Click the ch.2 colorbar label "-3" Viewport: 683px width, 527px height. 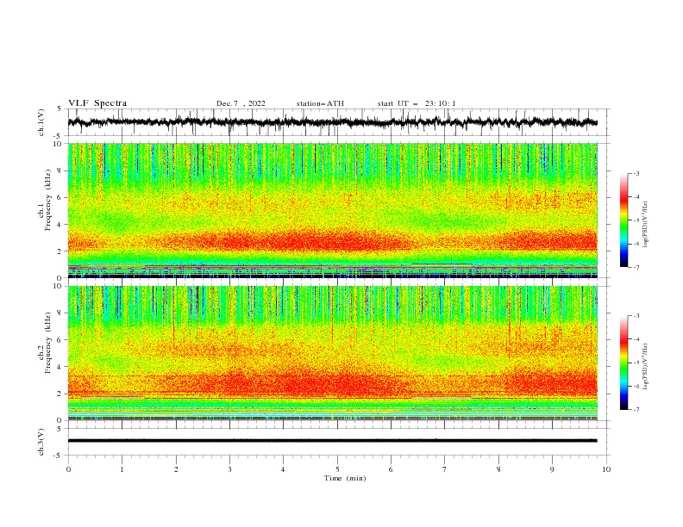[636, 316]
